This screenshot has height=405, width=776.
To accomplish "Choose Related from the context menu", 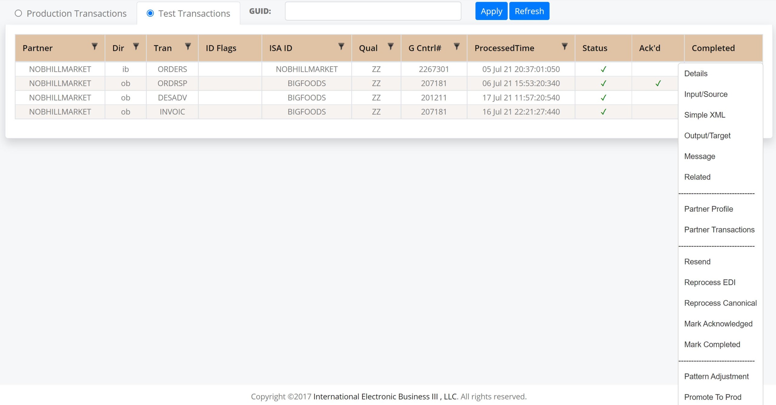I will (697, 177).
